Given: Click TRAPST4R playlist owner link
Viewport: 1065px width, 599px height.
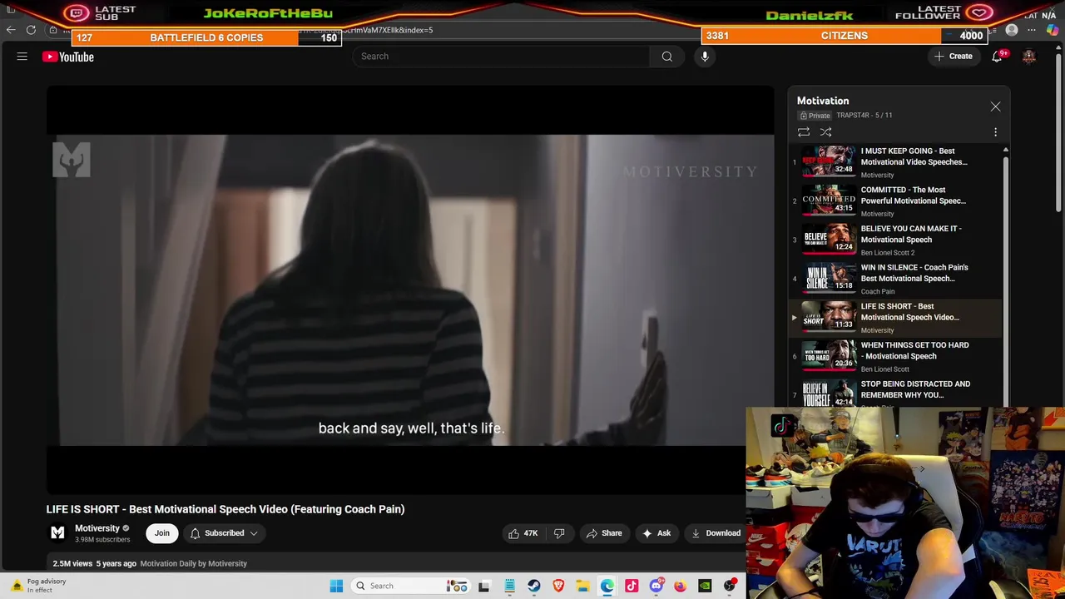Looking at the screenshot, I should click(x=853, y=116).
